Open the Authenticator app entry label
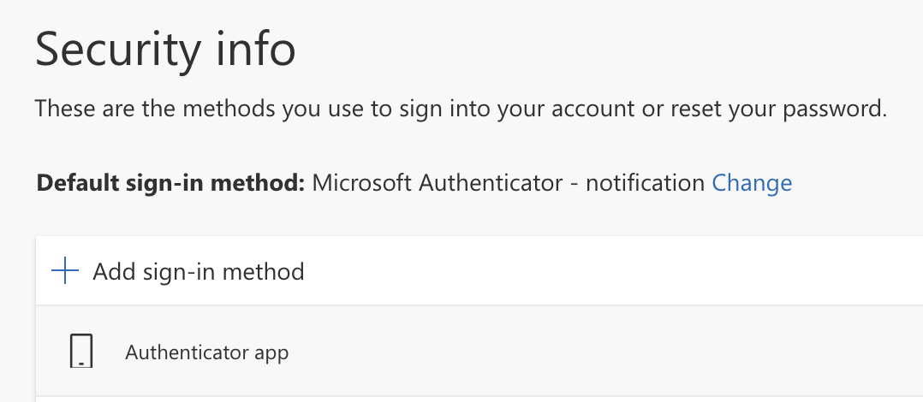923x402 pixels. (206, 352)
